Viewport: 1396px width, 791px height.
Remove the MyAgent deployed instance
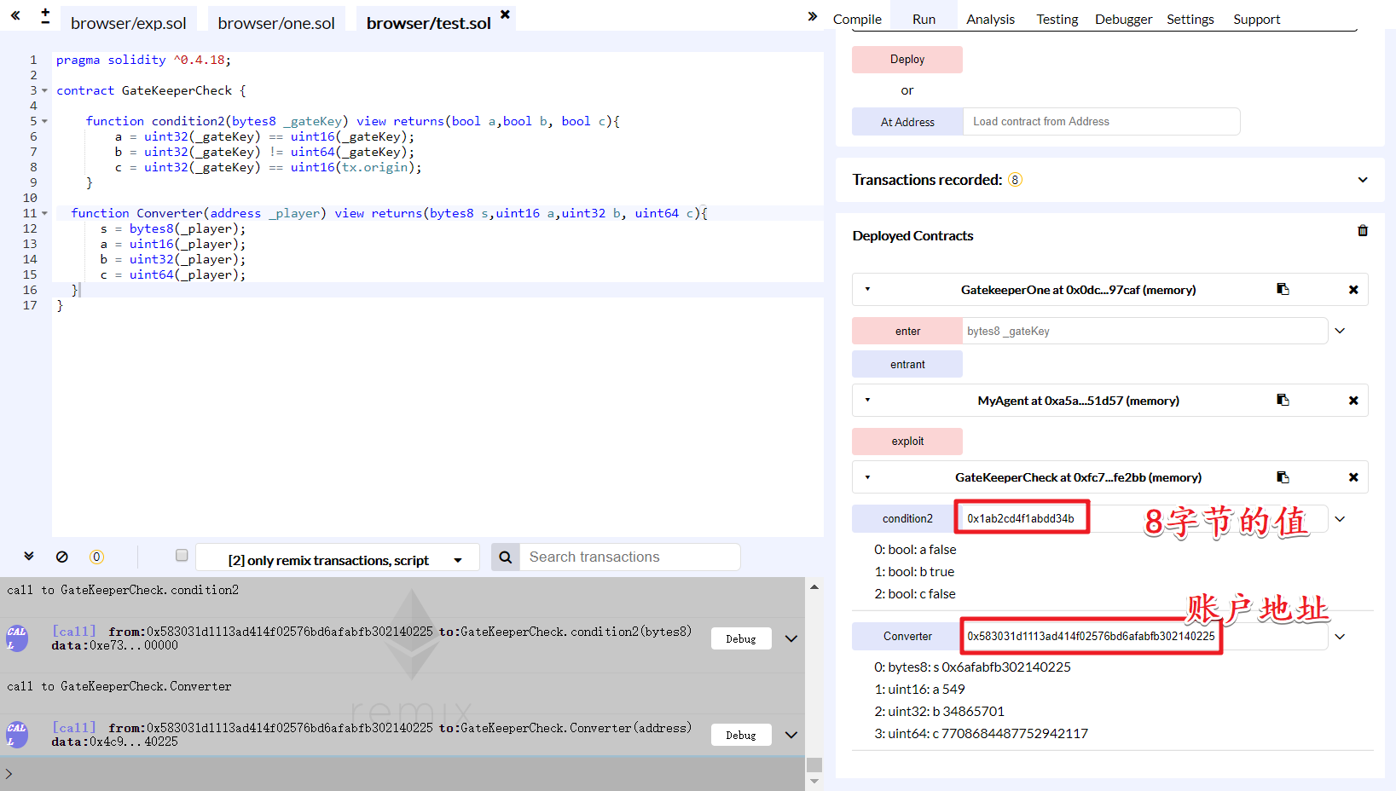[x=1353, y=401]
